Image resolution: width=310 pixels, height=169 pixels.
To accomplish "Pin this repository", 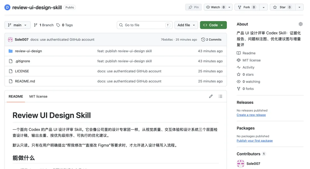I will 193,7.
